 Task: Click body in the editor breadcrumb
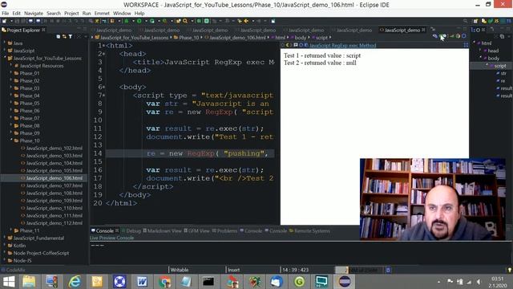pyautogui.click(x=301, y=38)
